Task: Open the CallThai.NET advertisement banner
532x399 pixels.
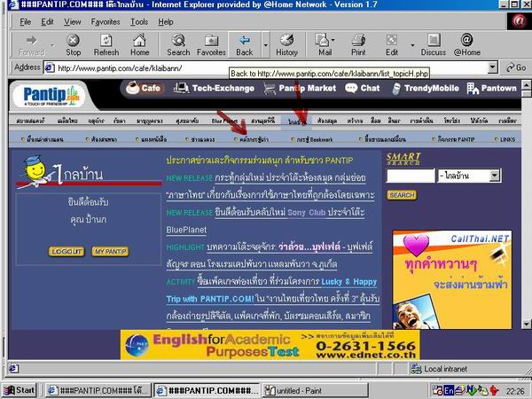Action: (452, 279)
